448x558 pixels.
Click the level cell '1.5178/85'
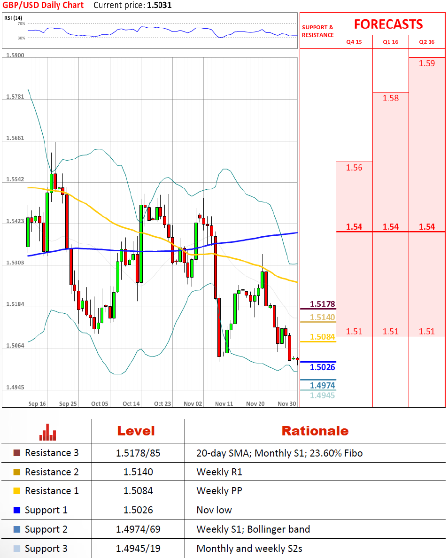pyautogui.click(x=138, y=453)
